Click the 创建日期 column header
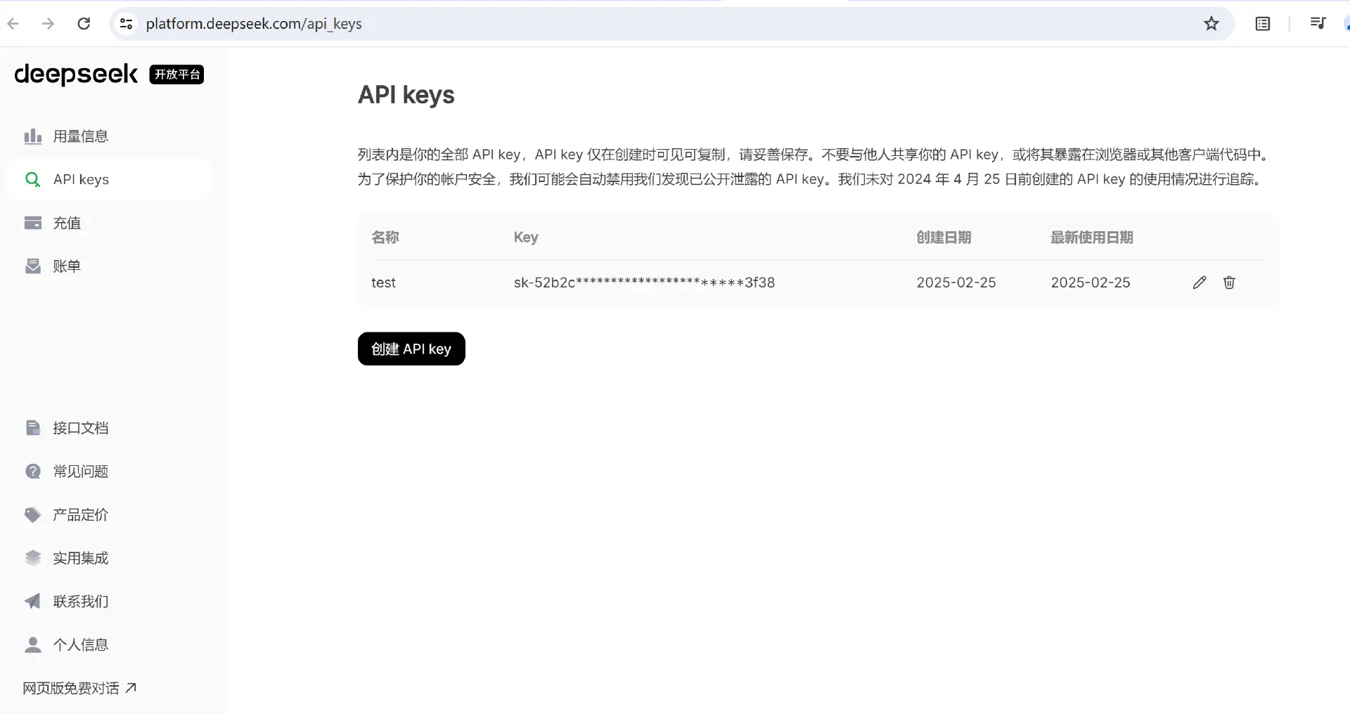The image size is (1350, 714). click(944, 238)
